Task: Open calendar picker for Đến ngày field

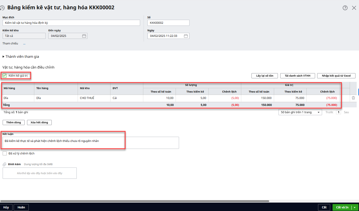Action: point(84,36)
